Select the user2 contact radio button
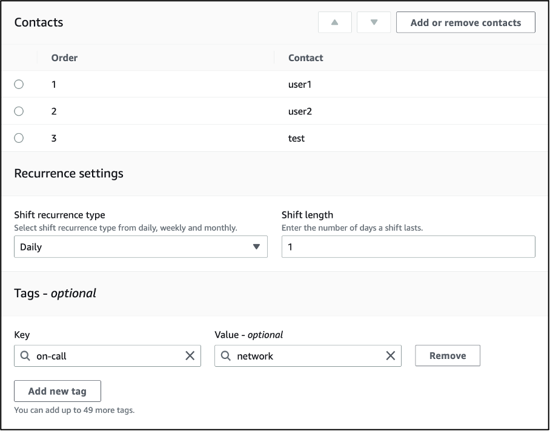Screen dimensions: 550x431 [x=19, y=111]
